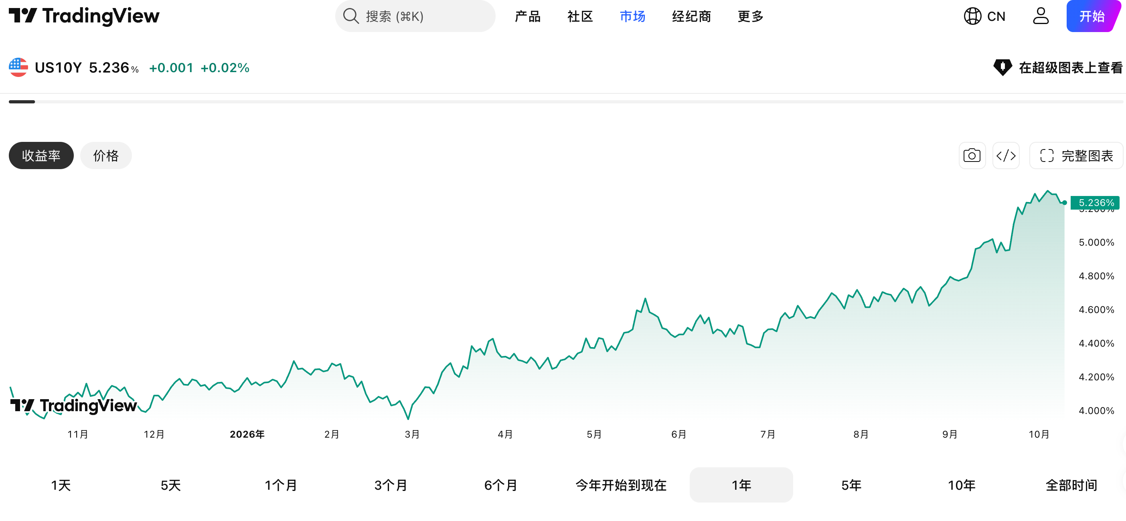This screenshot has width=1126, height=521.
Task: Click the US flag symbol icon
Action: pyautogui.click(x=18, y=67)
